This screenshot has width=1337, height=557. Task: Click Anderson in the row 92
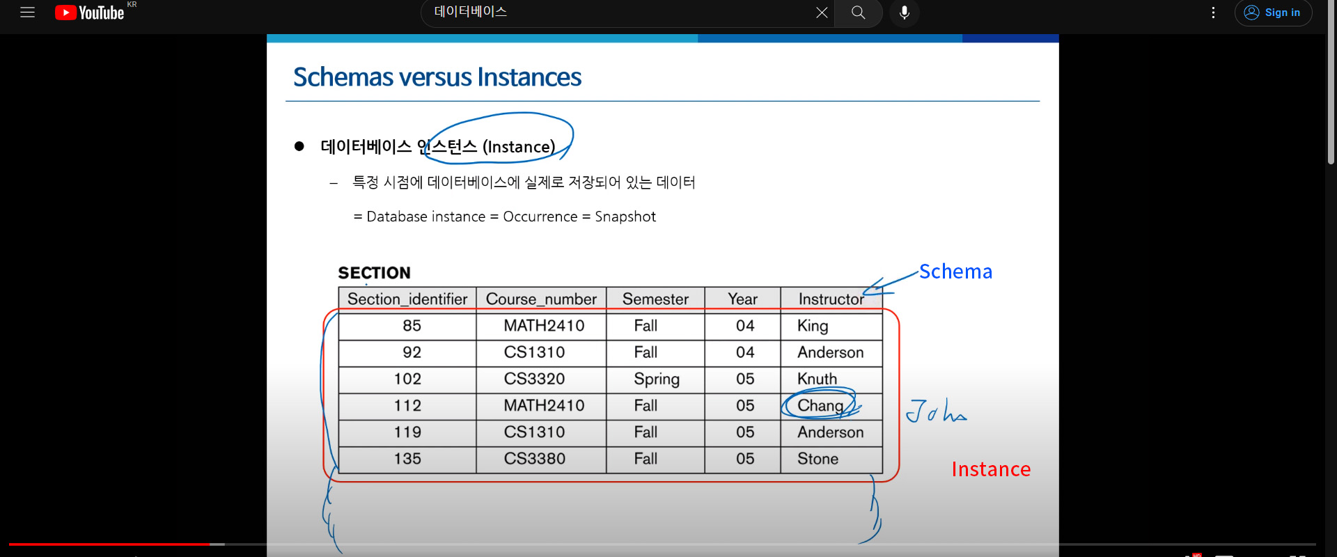coord(830,352)
